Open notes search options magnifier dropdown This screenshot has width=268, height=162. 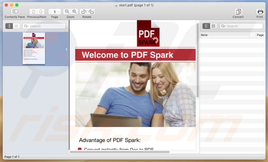point(223,26)
